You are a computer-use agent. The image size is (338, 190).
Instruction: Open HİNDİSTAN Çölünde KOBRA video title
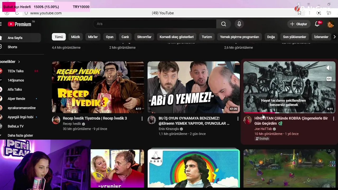(x=291, y=121)
